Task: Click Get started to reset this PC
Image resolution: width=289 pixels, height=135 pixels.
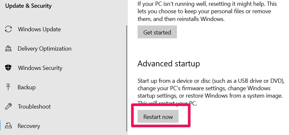Action: (x=157, y=32)
